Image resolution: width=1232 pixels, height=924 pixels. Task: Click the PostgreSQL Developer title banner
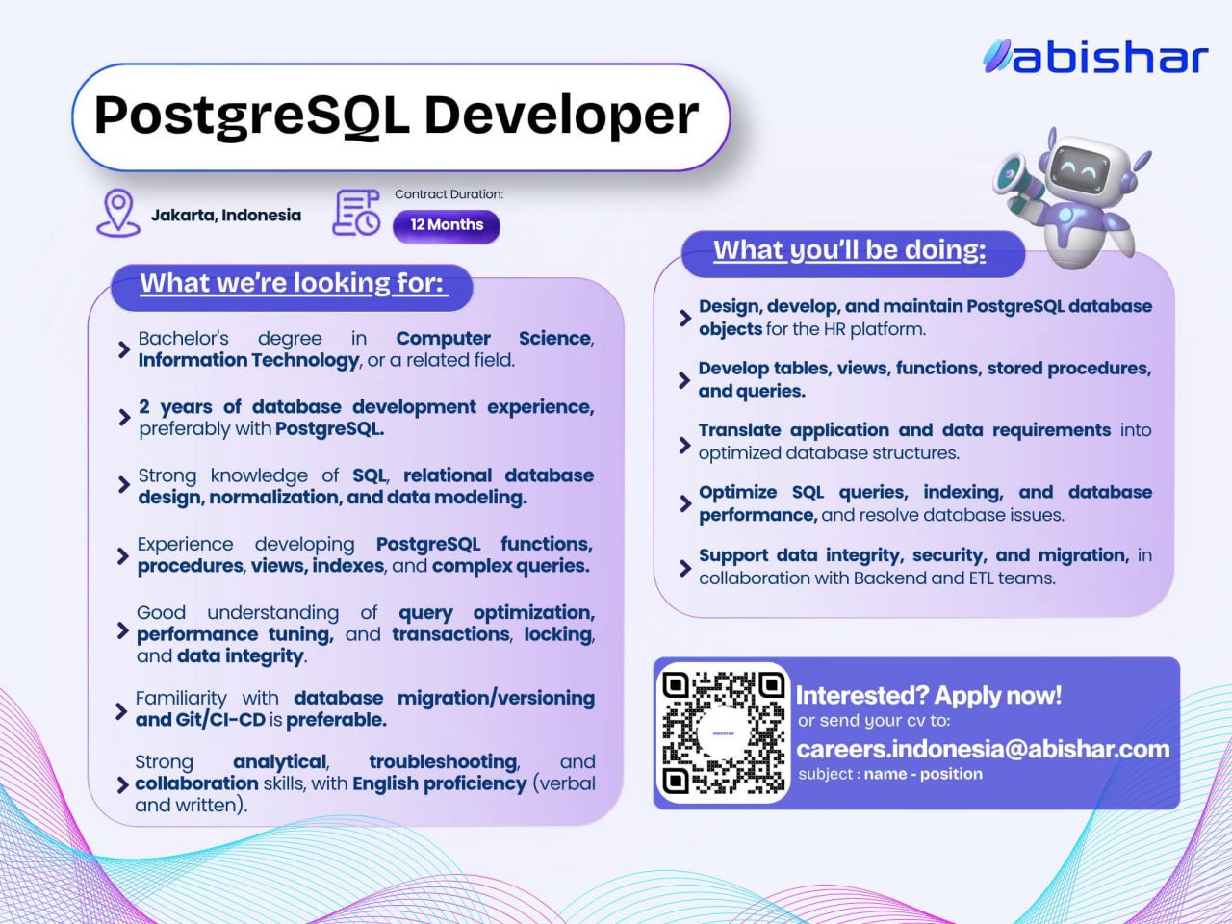[400, 117]
